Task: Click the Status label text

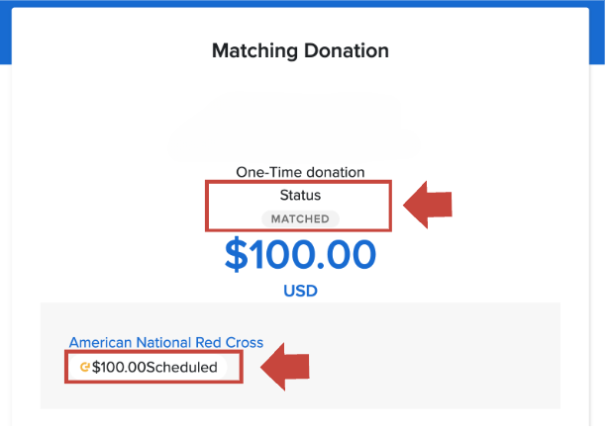Action: coord(300,196)
